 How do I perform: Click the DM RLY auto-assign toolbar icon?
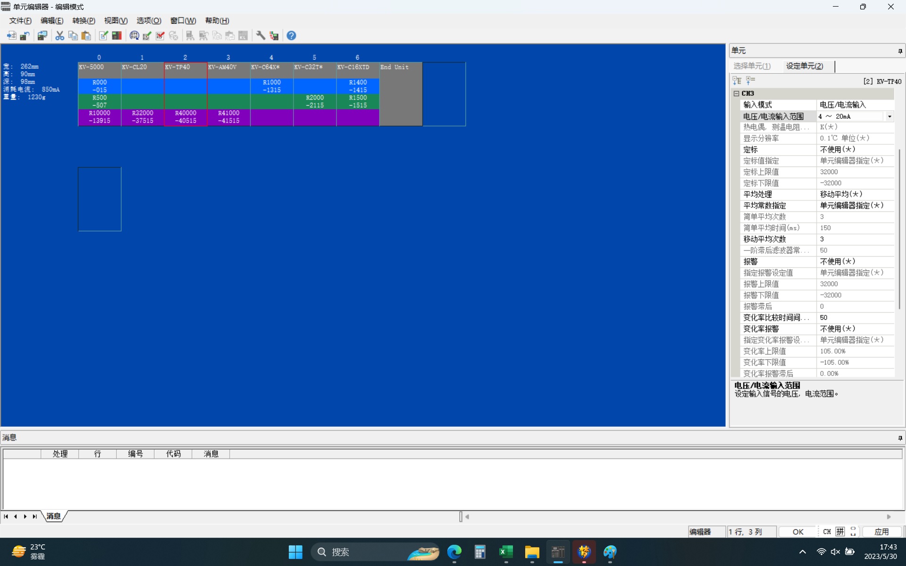(x=134, y=36)
